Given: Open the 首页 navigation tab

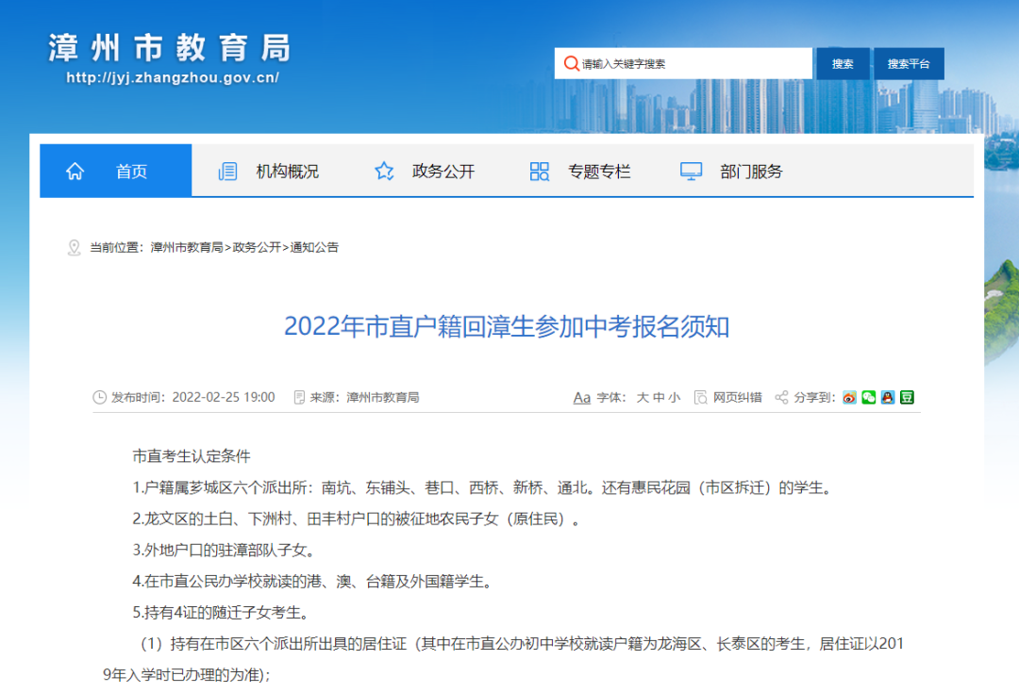Looking at the screenshot, I should tap(131, 172).
